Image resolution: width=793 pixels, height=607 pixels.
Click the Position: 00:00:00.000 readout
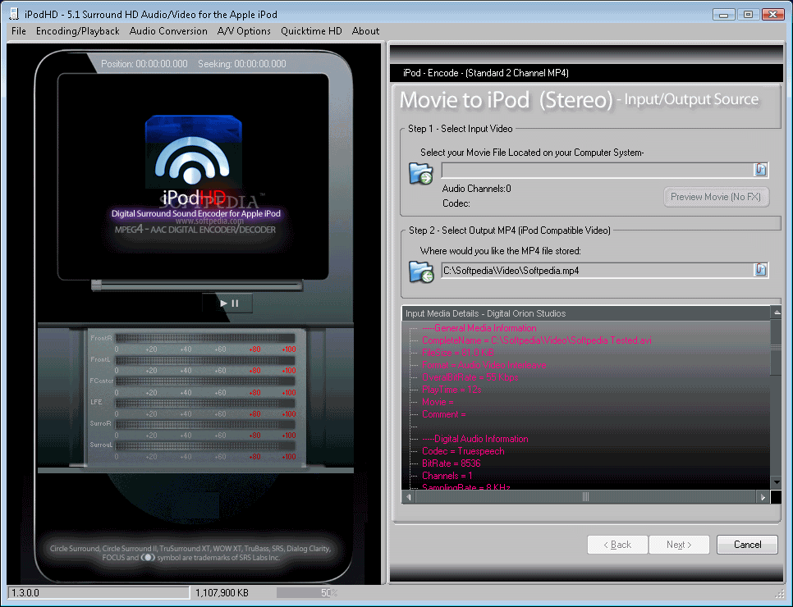[144, 64]
